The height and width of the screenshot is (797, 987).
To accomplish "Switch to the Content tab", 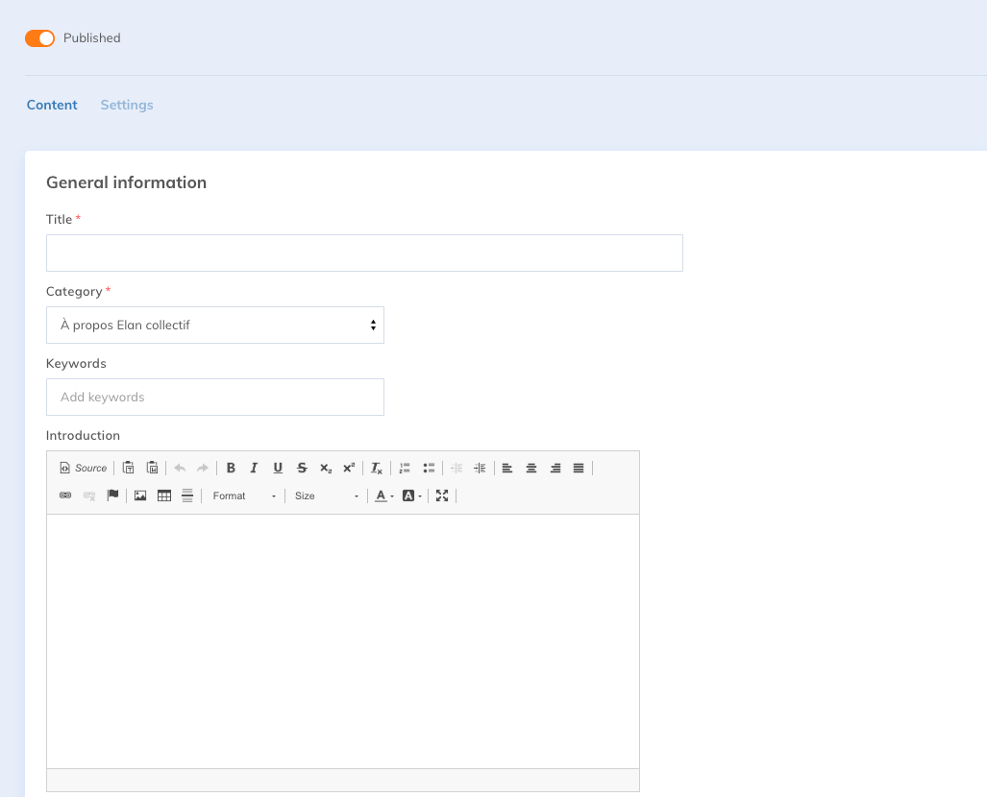I will [x=52, y=105].
